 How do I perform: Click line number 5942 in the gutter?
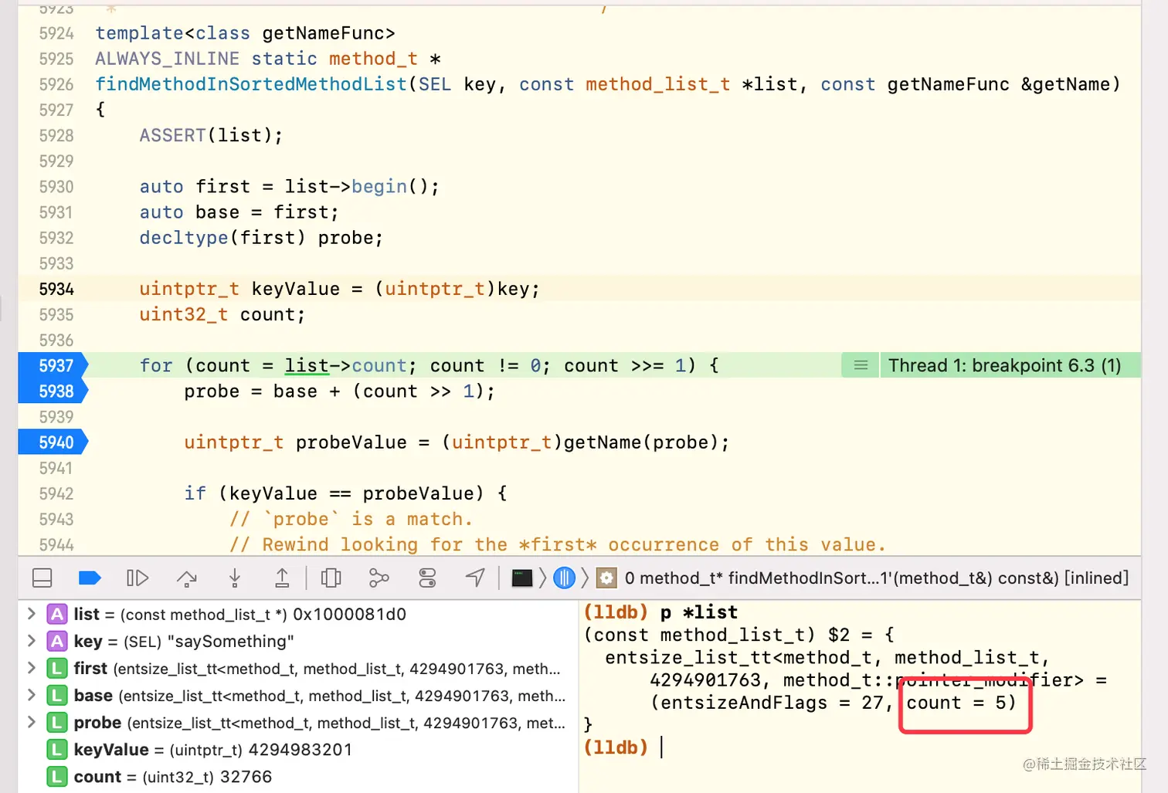(x=56, y=493)
